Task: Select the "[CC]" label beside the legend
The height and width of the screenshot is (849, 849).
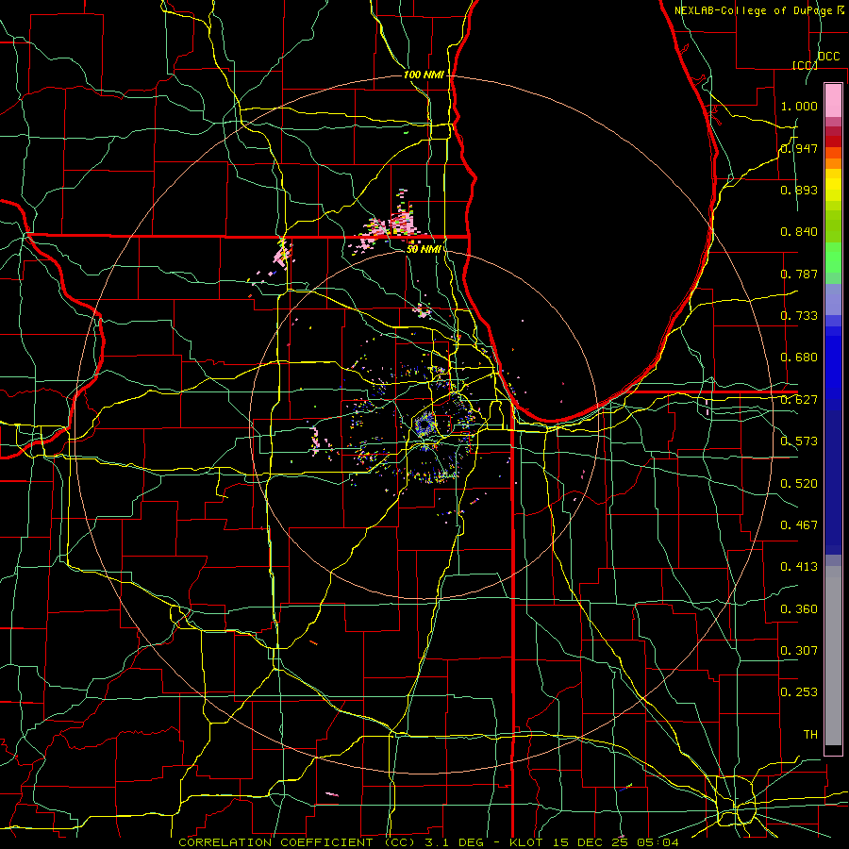Action: (805, 65)
